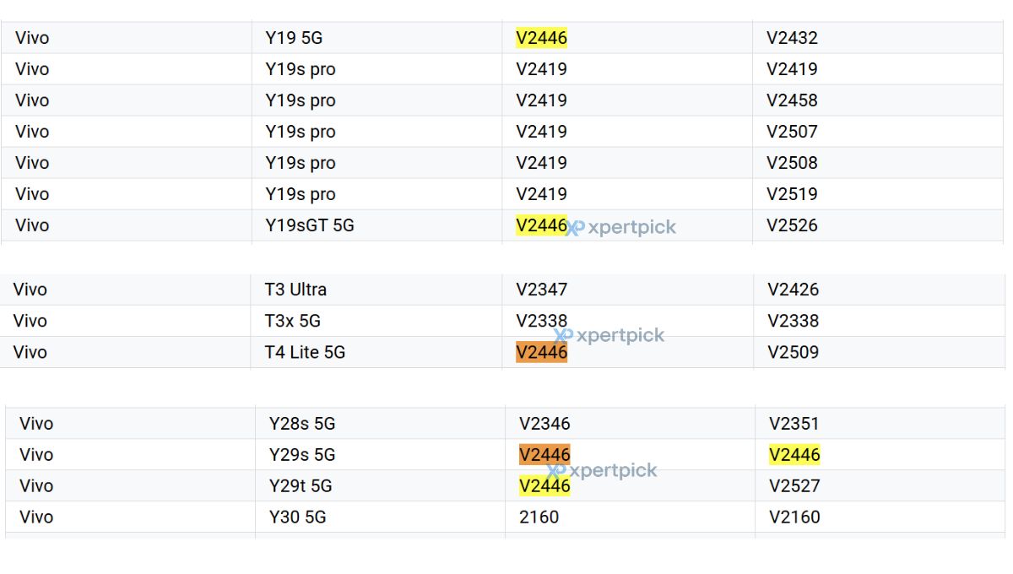Click the V2509 cell
This screenshot has height=574, width=1013.
(793, 352)
